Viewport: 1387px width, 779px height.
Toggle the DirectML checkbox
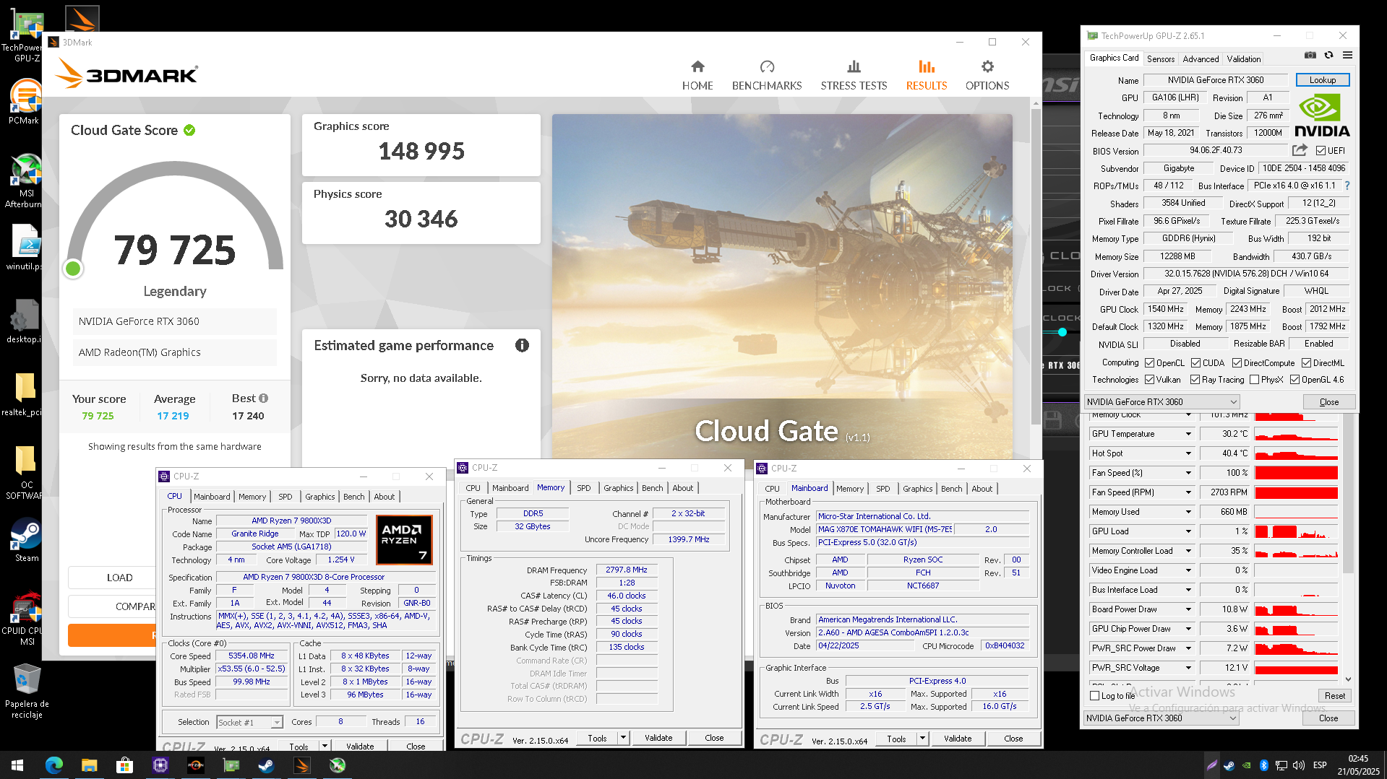[x=1306, y=363]
